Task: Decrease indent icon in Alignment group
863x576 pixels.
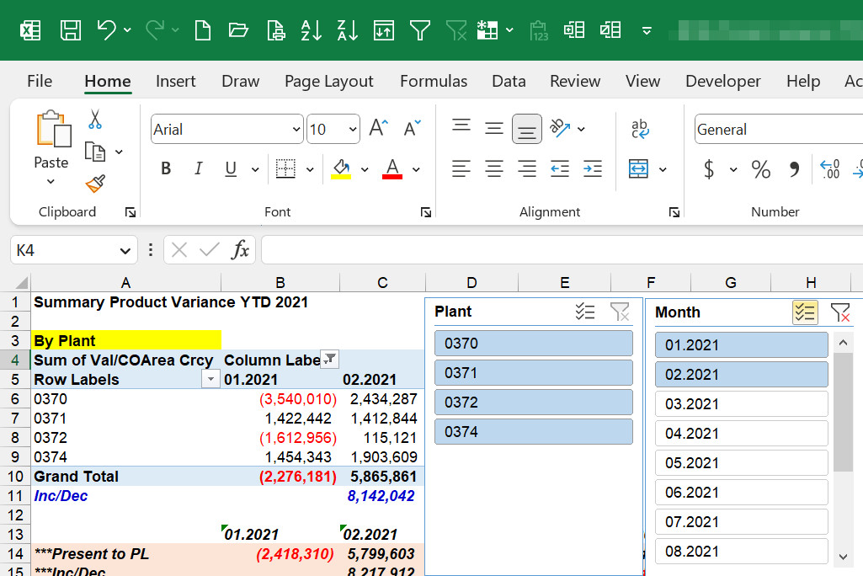Action: pyautogui.click(x=560, y=168)
